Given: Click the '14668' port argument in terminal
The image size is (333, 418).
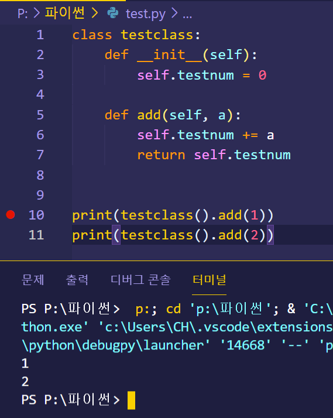Looking at the screenshot, I should (245, 345).
